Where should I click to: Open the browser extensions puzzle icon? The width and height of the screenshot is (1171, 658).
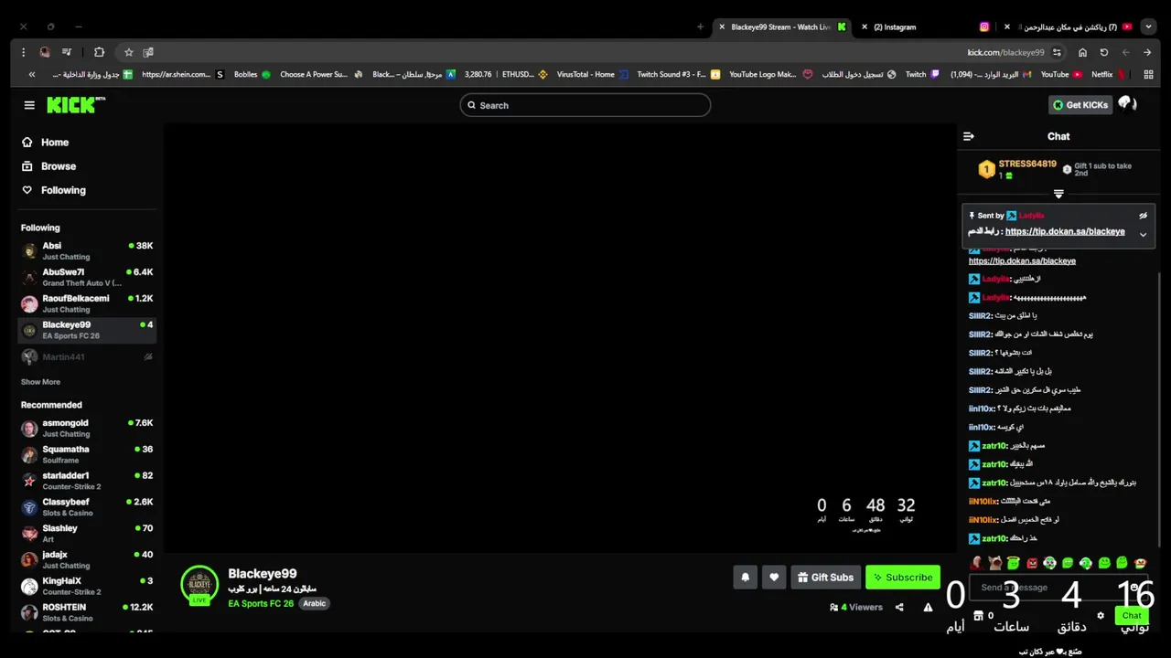click(99, 52)
